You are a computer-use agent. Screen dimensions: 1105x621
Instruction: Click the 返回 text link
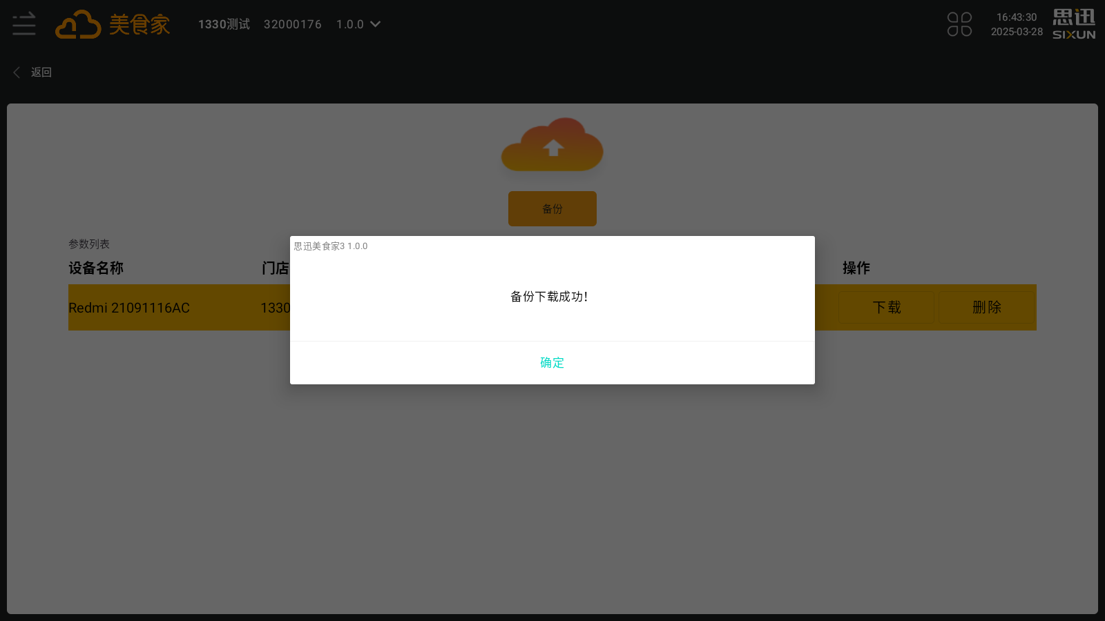click(x=41, y=72)
